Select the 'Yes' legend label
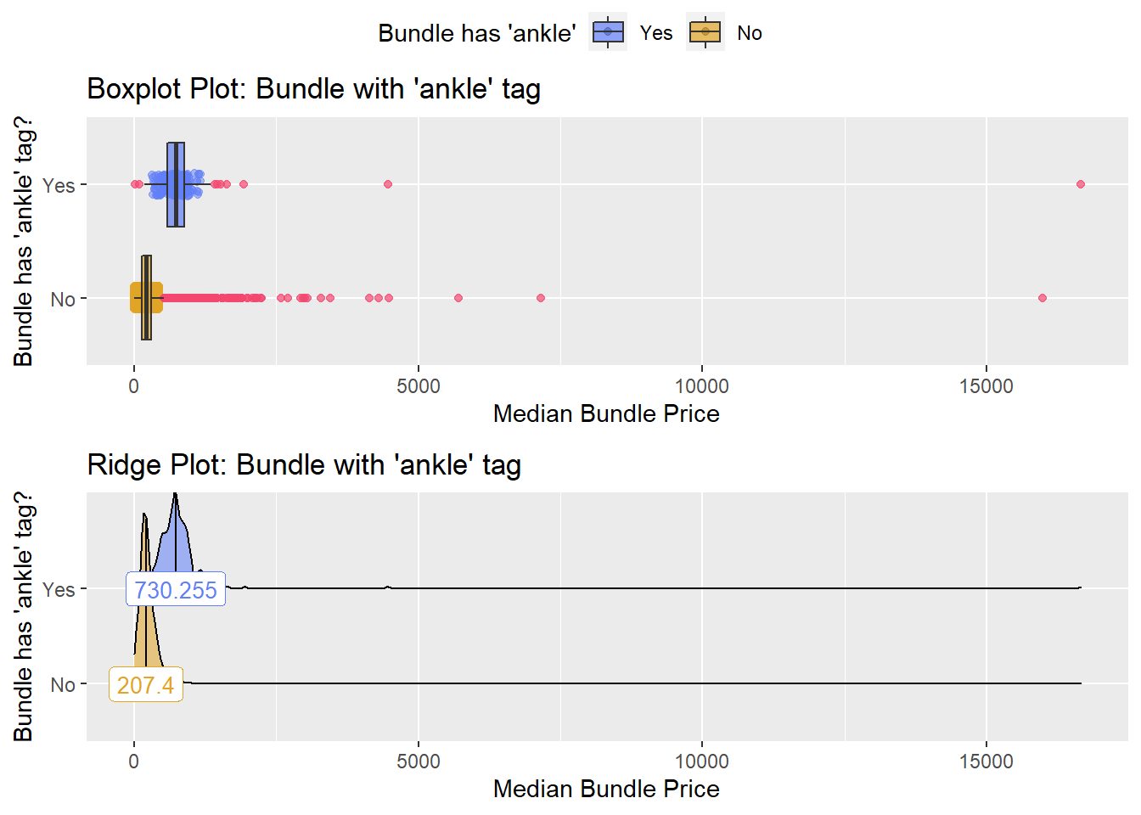Viewport: 1141px width, 815px height. click(x=656, y=33)
